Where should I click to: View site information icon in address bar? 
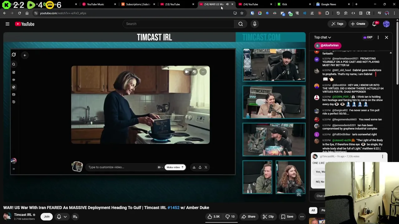(36, 13)
